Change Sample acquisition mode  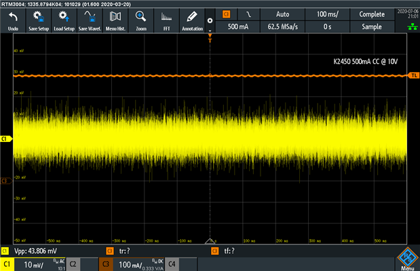pos(372,26)
